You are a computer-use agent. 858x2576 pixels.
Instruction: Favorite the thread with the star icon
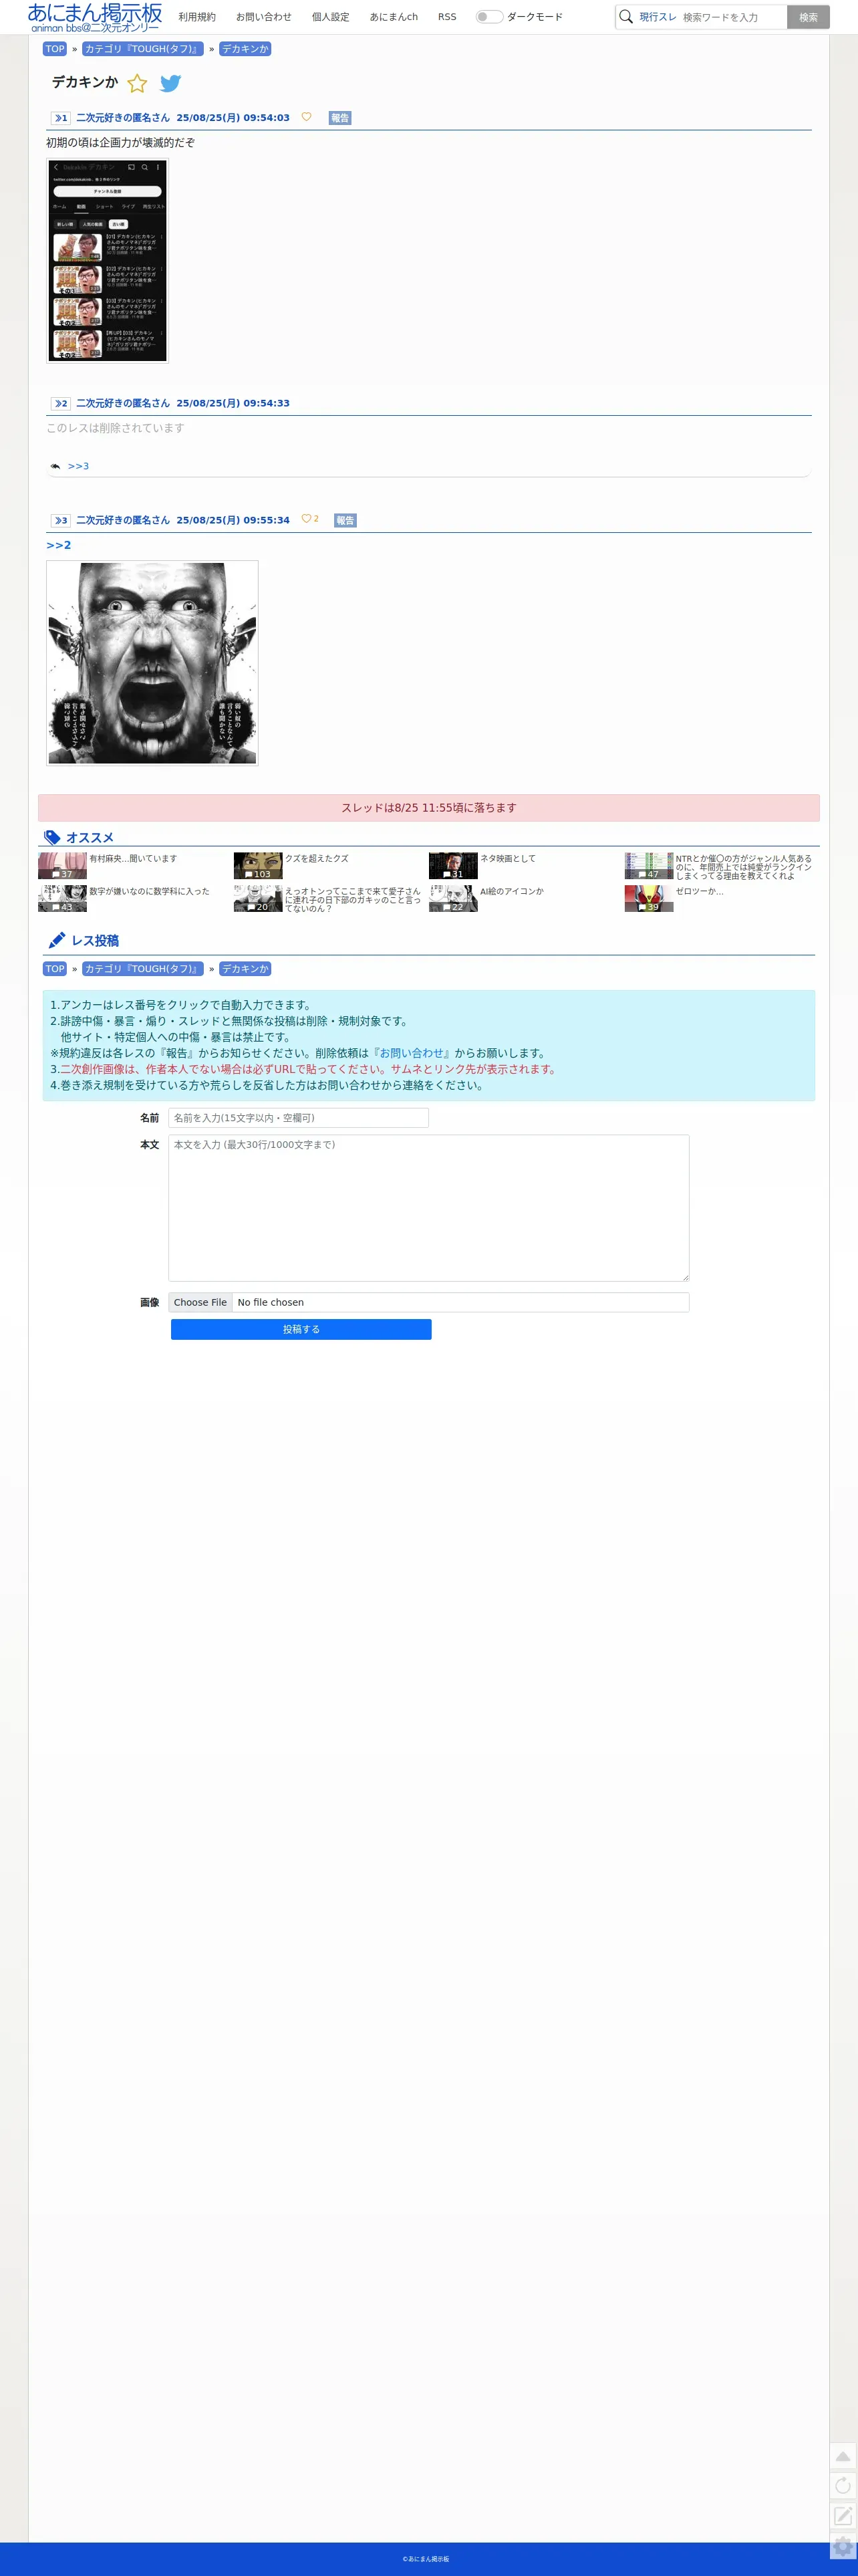137,83
